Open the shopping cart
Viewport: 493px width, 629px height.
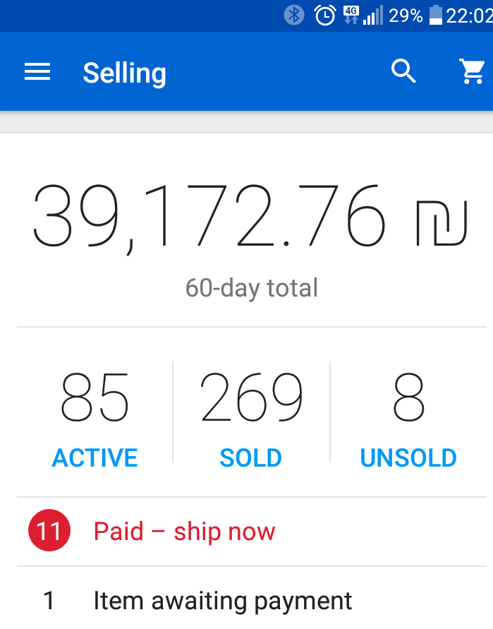click(471, 71)
